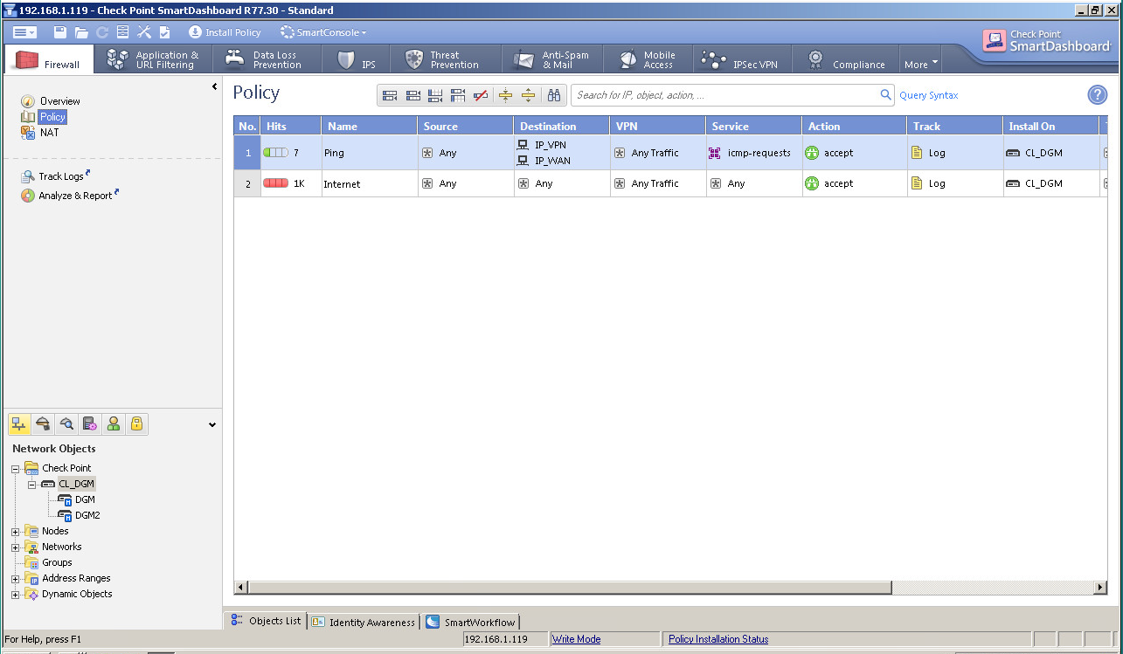
Task: Open the SmartConsole dropdown
Action: tap(323, 32)
